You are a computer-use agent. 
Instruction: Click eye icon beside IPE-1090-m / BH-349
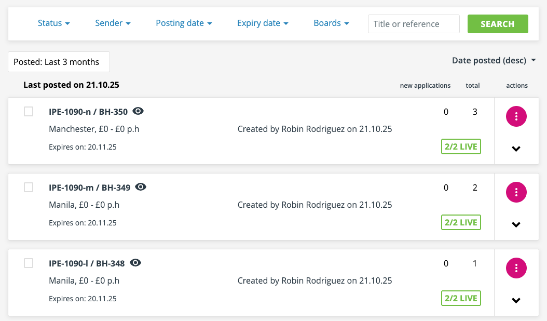[141, 187]
